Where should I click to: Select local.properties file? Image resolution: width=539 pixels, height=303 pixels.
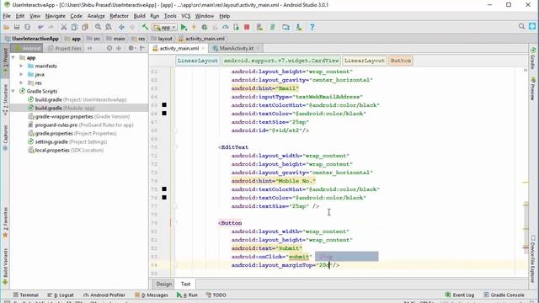point(66,150)
